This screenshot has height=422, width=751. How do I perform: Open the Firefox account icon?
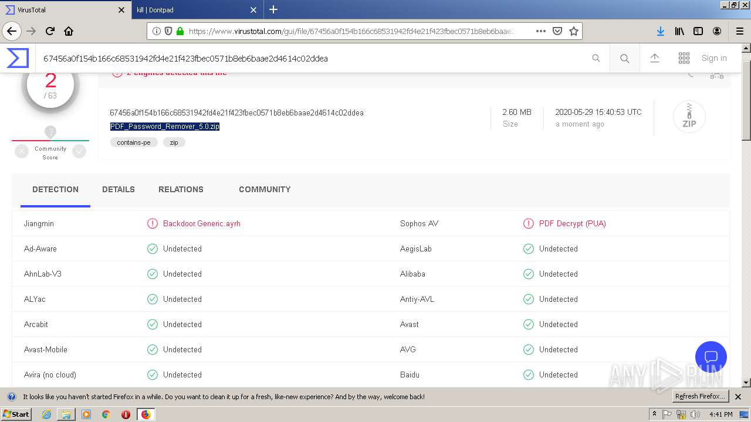(x=717, y=31)
